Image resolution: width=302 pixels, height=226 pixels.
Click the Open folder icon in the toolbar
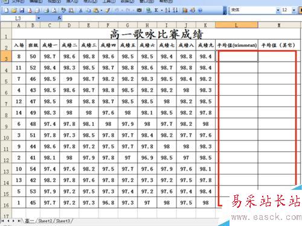[x=14, y=10]
